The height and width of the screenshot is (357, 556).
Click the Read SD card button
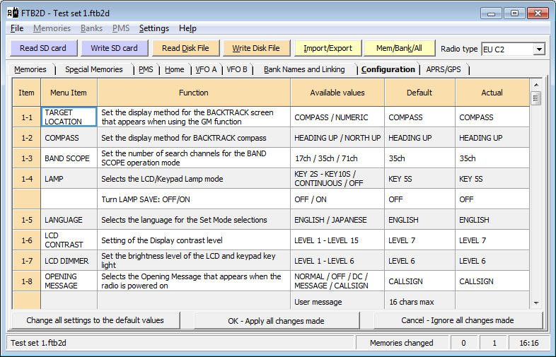pyautogui.click(x=43, y=48)
